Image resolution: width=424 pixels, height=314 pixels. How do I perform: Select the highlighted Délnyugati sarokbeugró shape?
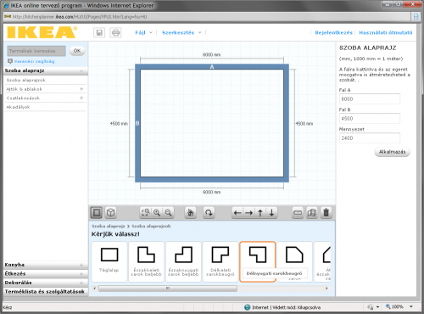(258, 261)
